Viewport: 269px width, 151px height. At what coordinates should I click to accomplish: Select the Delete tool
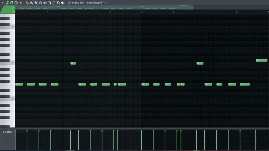pyautogui.click(x=41, y=3)
